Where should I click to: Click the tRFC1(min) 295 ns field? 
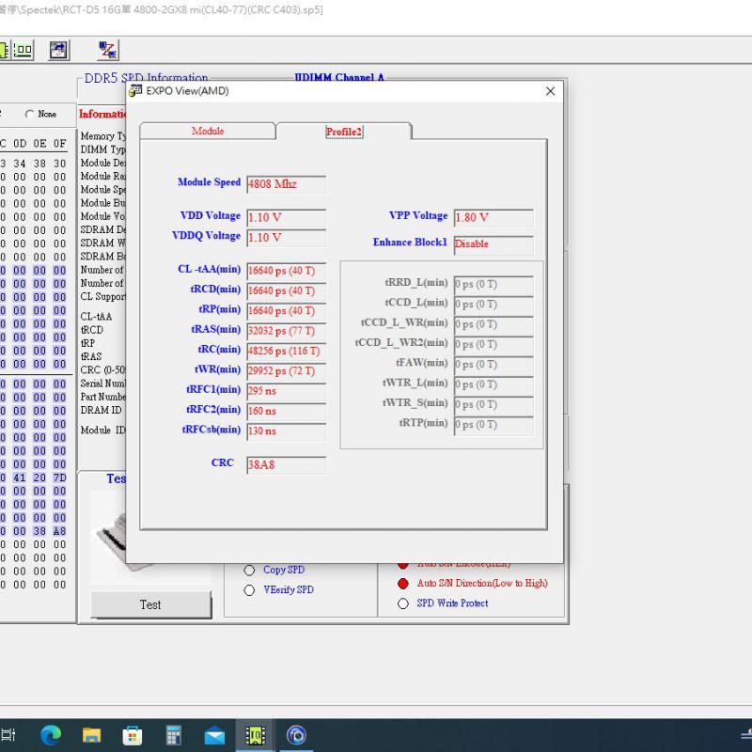click(287, 391)
